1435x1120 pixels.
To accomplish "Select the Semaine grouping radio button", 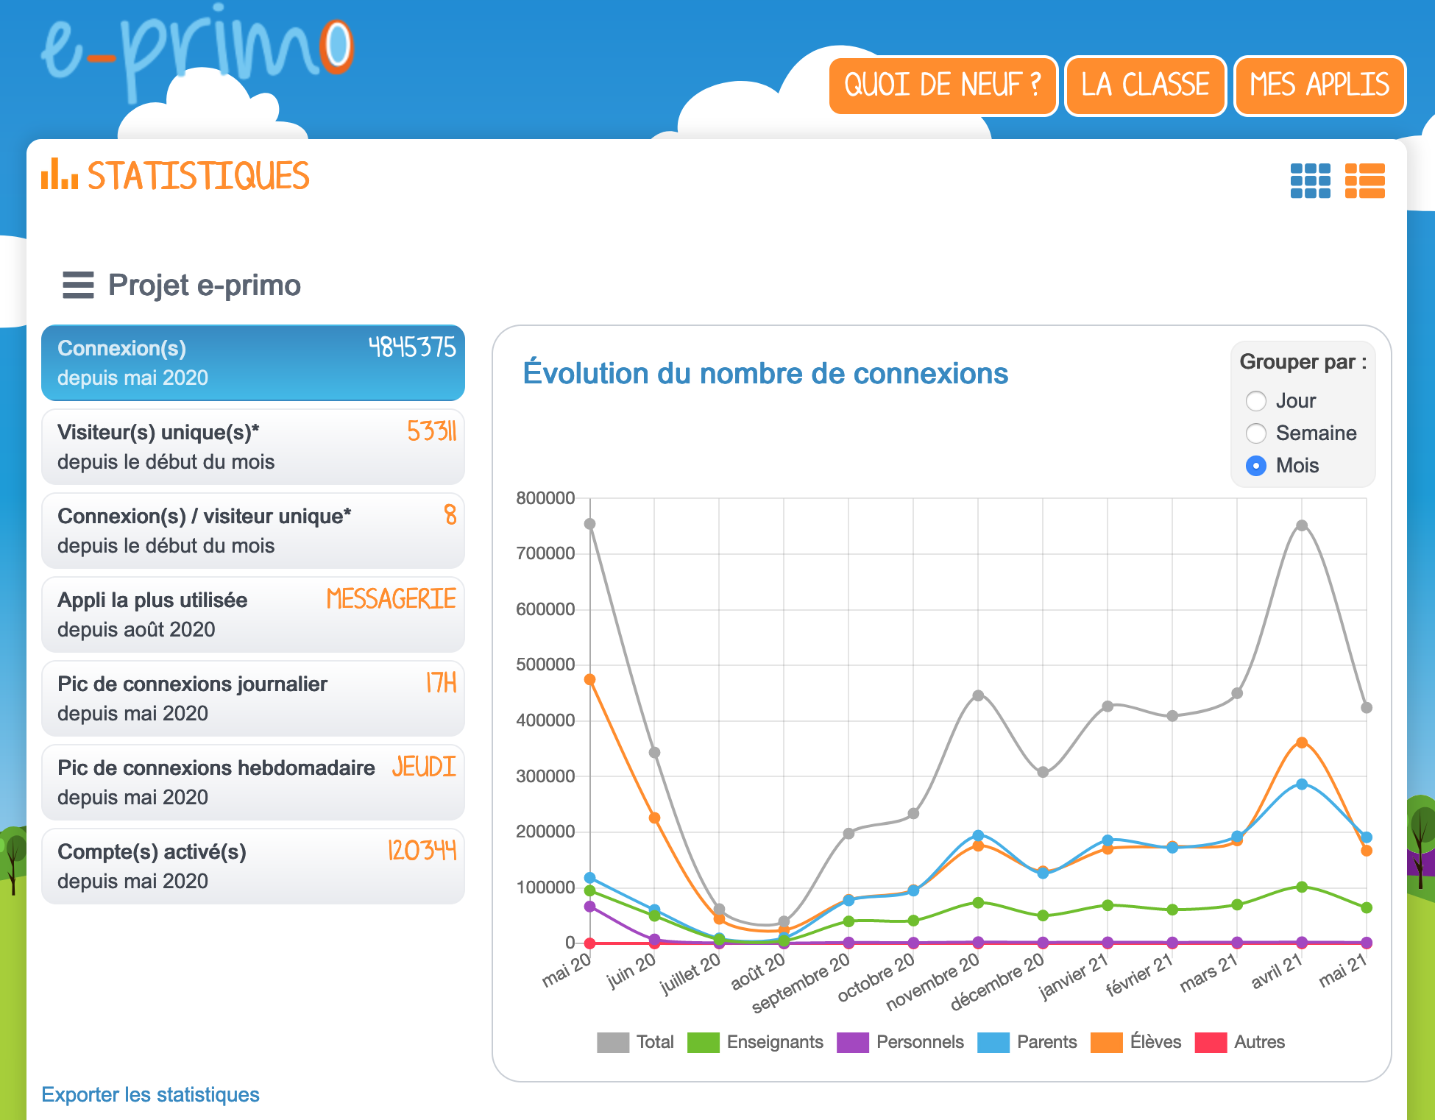I will point(1256,433).
